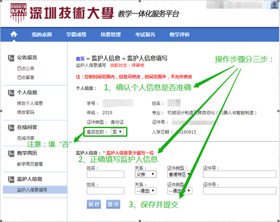Expand the second guardian 关系 dropdown
This screenshot has height=222, width=280.
[145, 191]
